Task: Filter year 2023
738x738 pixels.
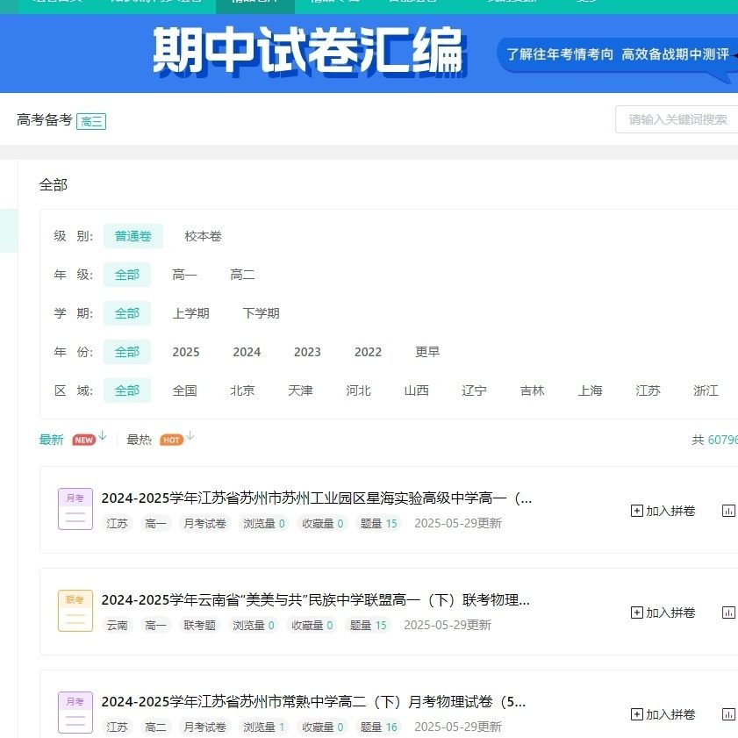Action: tap(307, 352)
